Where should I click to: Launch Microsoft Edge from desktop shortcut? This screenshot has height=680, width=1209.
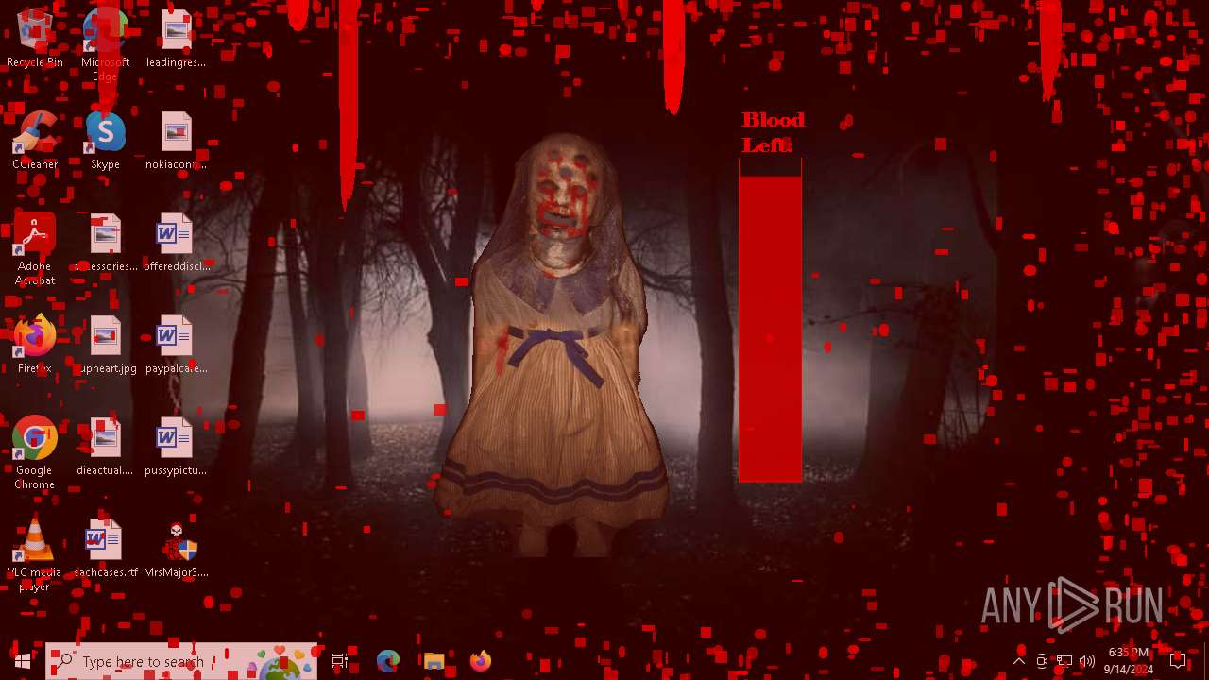click(x=105, y=46)
